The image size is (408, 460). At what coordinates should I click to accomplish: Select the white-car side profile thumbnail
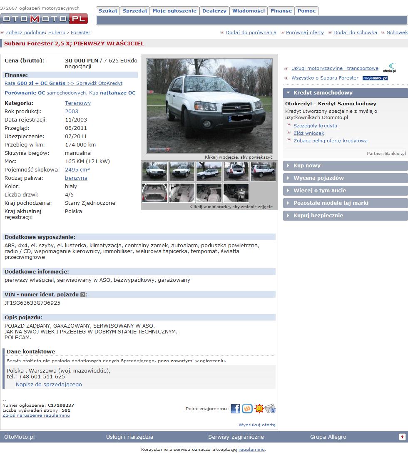click(209, 172)
